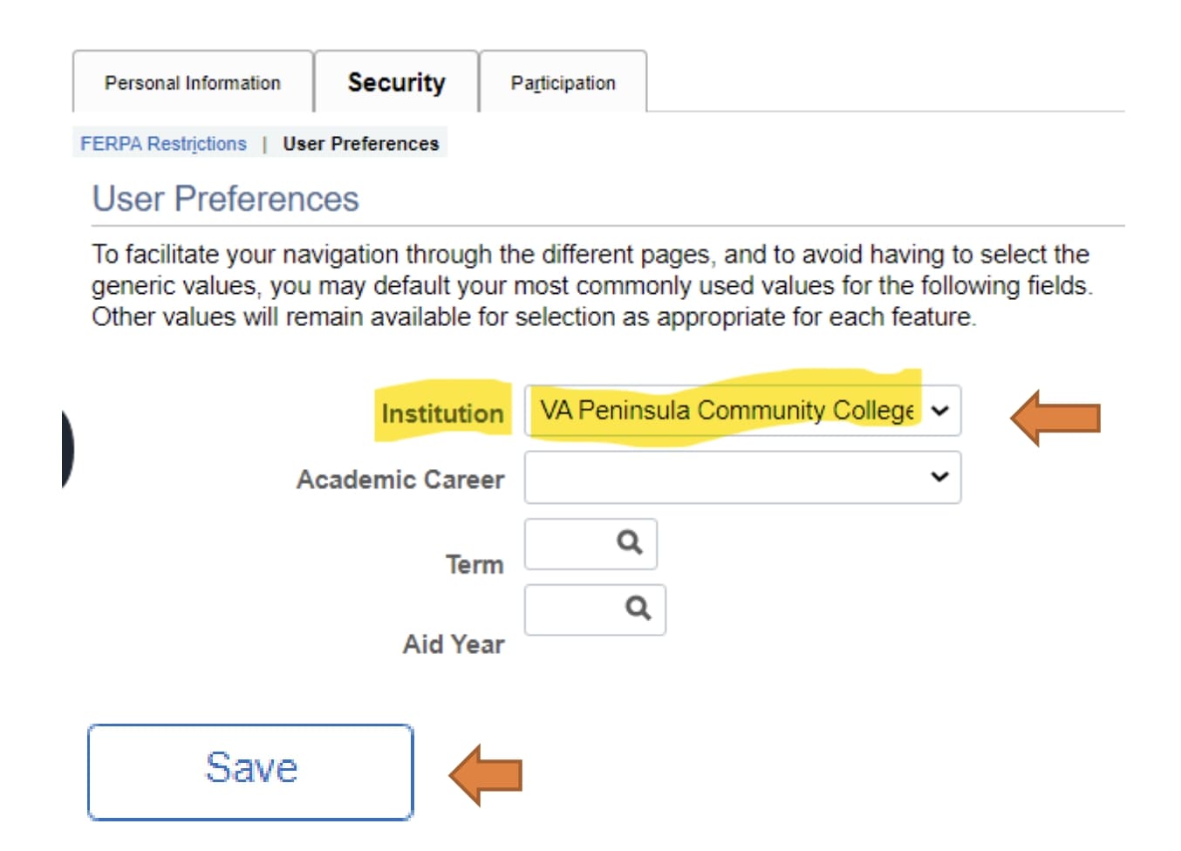Click the orange arrow beside Save button
This screenshot has height=851, width=1181.
486,774
